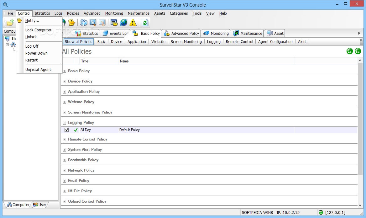Expand the Device Policy group

pos(65,82)
